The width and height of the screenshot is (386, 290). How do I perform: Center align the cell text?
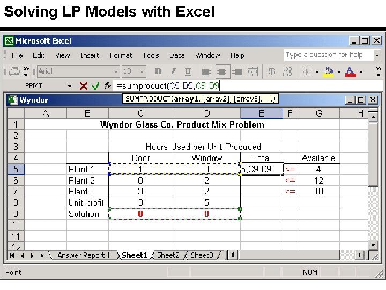click(222, 72)
